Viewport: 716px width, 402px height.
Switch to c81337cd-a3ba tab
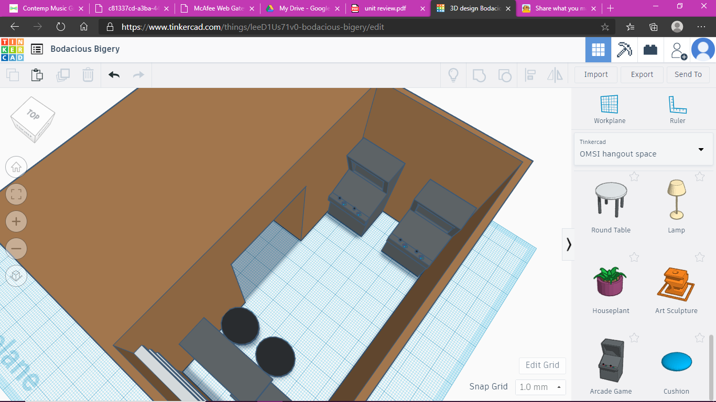point(132,8)
